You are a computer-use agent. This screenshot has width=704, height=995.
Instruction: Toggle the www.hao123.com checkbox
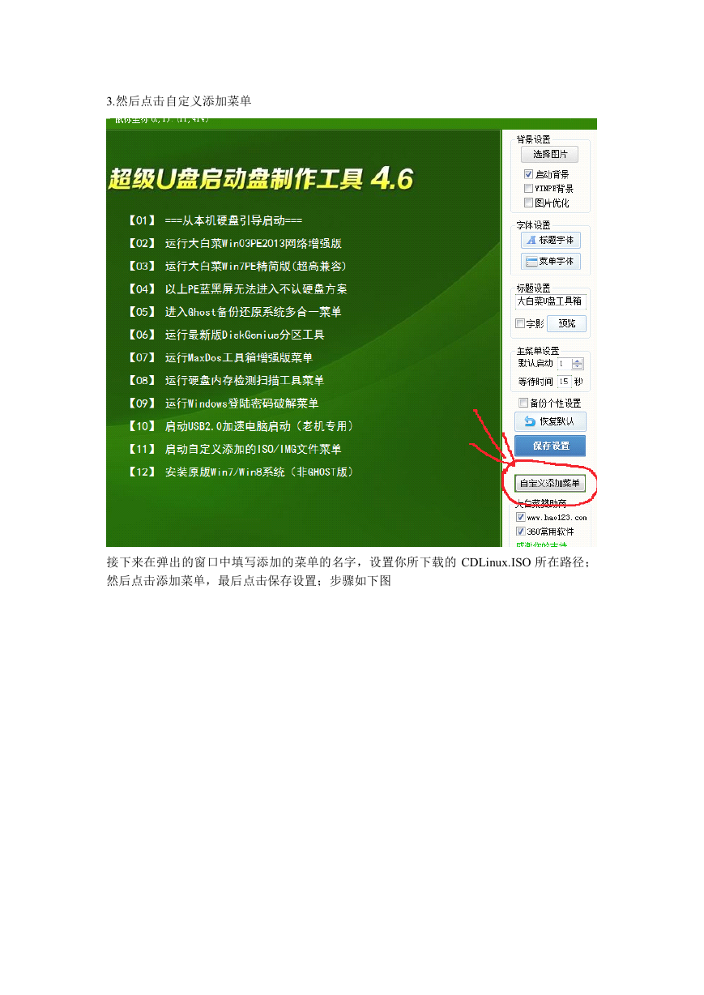[521, 516]
